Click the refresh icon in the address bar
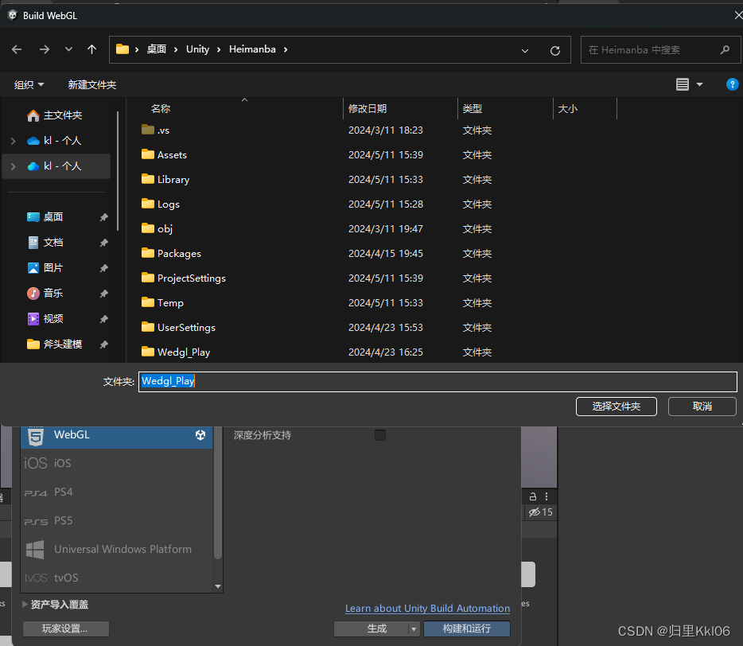743x646 pixels. point(554,49)
